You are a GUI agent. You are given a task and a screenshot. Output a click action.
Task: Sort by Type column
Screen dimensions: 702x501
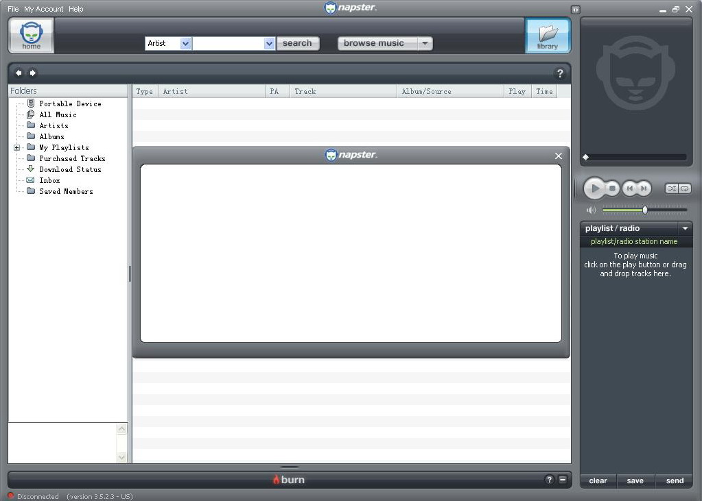[x=145, y=91]
